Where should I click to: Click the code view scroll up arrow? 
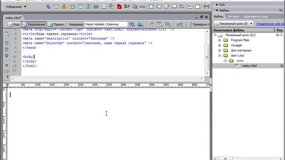pyautogui.click(x=207, y=32)
